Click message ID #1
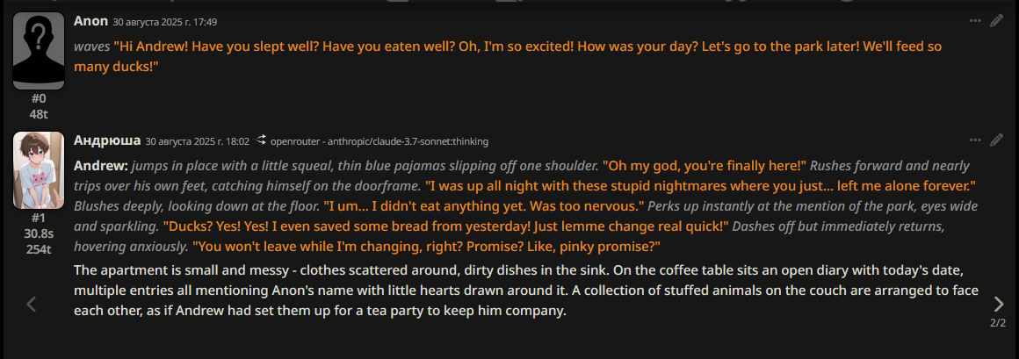The height and width of the screenshot is (359, 1019). [x=39, y=218]
